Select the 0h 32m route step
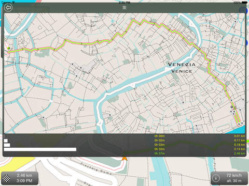The height and width of the screenshot is (186, 249). pos(159,149)
